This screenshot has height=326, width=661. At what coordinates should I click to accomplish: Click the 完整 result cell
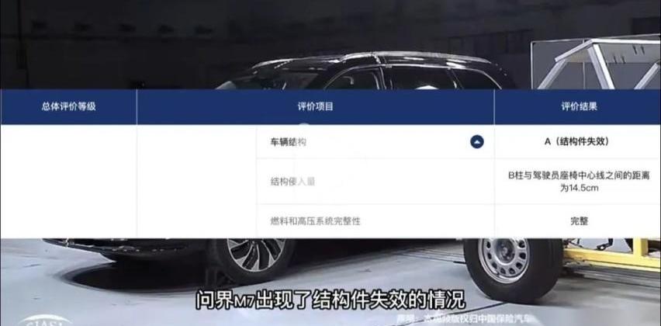click(579, 221)
